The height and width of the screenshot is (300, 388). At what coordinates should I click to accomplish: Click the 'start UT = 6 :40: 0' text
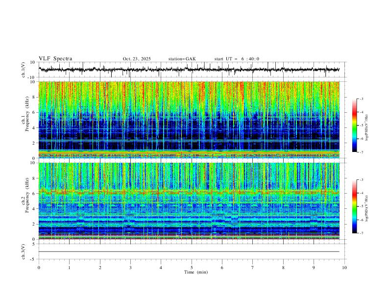[237, 59]
